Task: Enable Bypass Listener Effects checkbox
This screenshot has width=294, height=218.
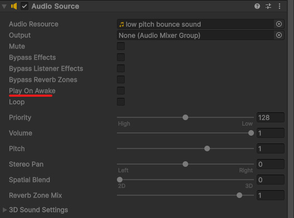Action: click(121, 68)
